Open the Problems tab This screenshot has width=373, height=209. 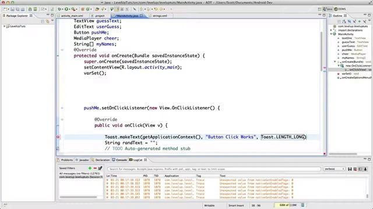tap(65, 160)
